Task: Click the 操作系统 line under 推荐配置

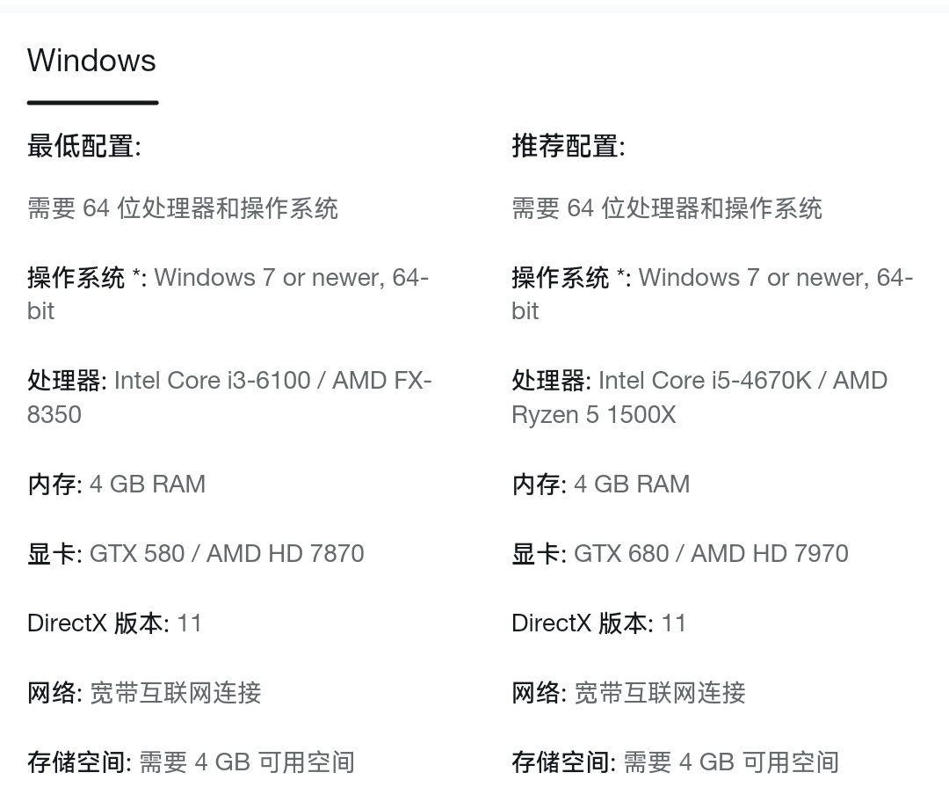Action: 712,279
